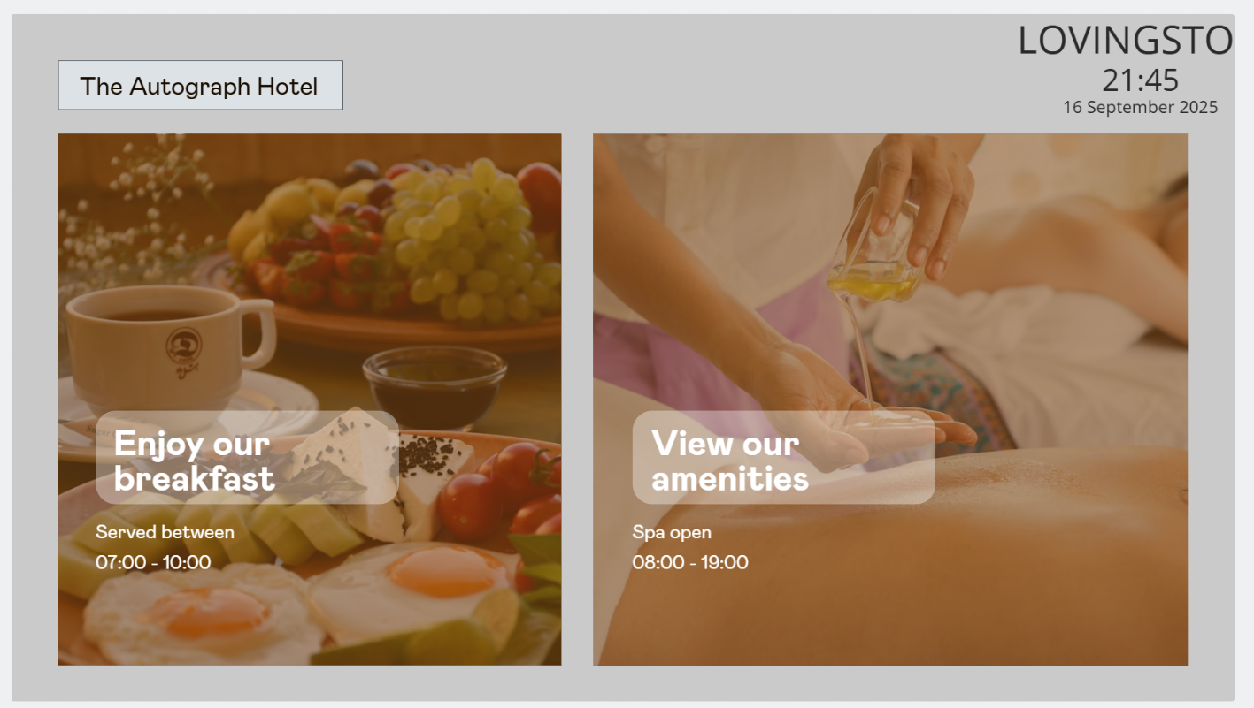This screenshot has width=1254, height=708.
Task: Click the green grapes in breakfast photo
Action: coord(469,239)
